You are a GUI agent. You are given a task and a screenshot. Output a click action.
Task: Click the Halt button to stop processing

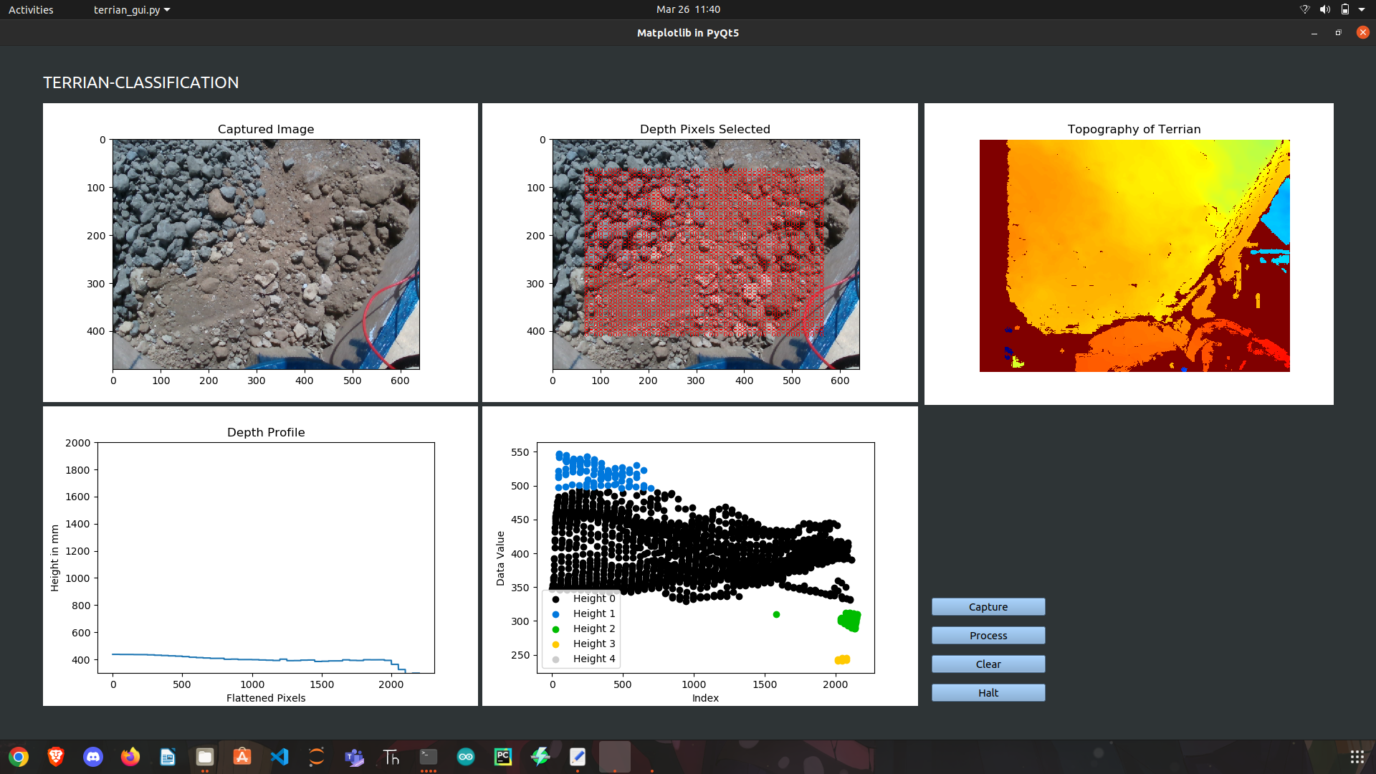tap(988, 692)
